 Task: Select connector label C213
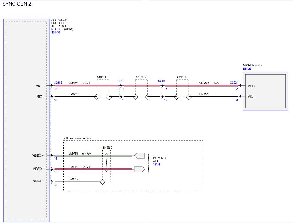tap(121, 81)
